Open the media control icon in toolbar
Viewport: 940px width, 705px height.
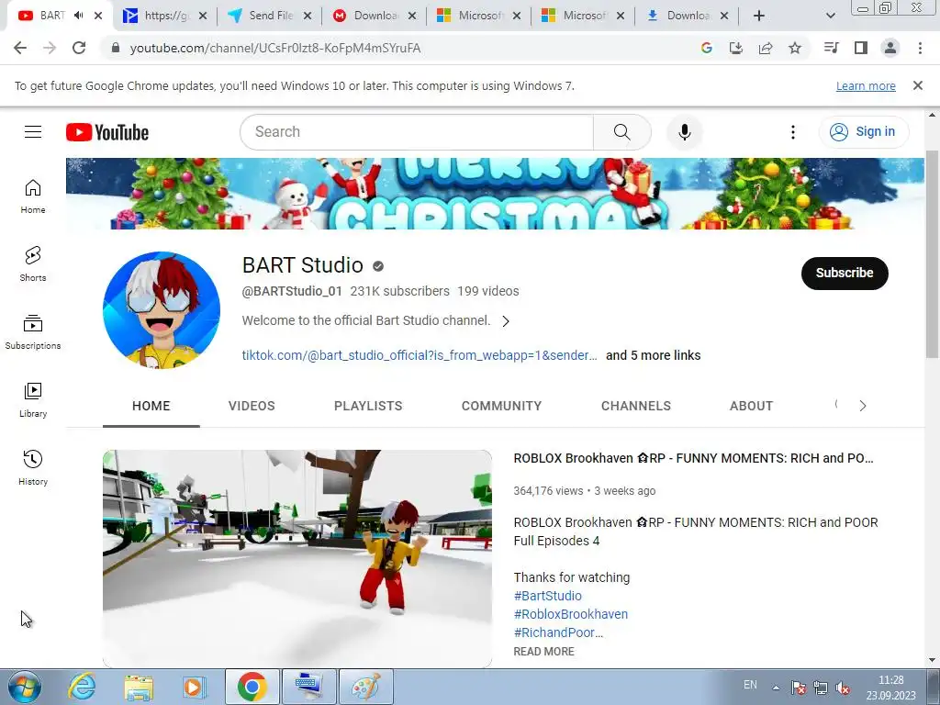[831, 48]
